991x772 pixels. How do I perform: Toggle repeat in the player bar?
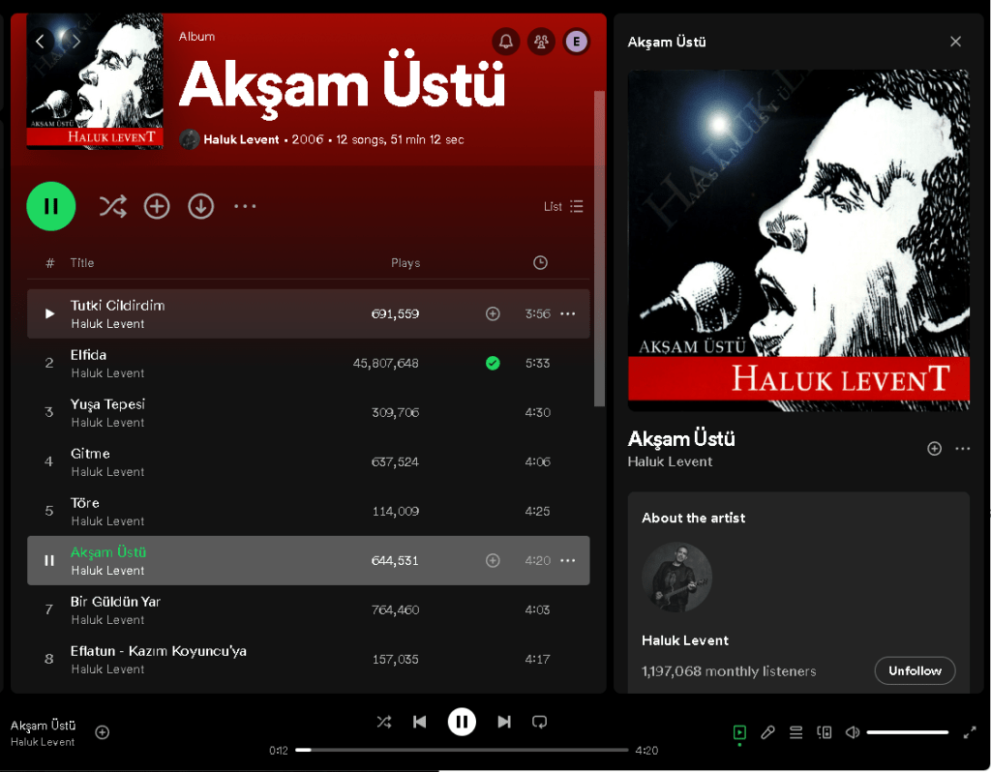tap(540, 722)
